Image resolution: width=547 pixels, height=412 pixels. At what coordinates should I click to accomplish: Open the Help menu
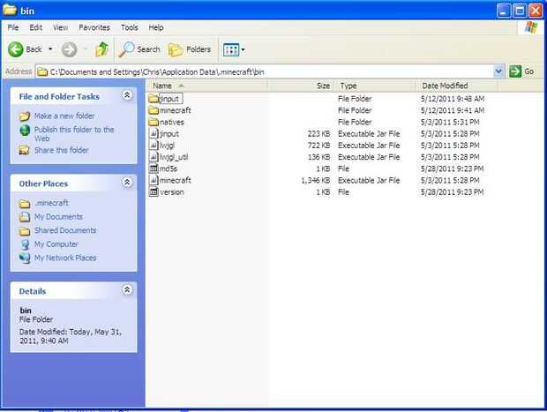coord(156,27)
